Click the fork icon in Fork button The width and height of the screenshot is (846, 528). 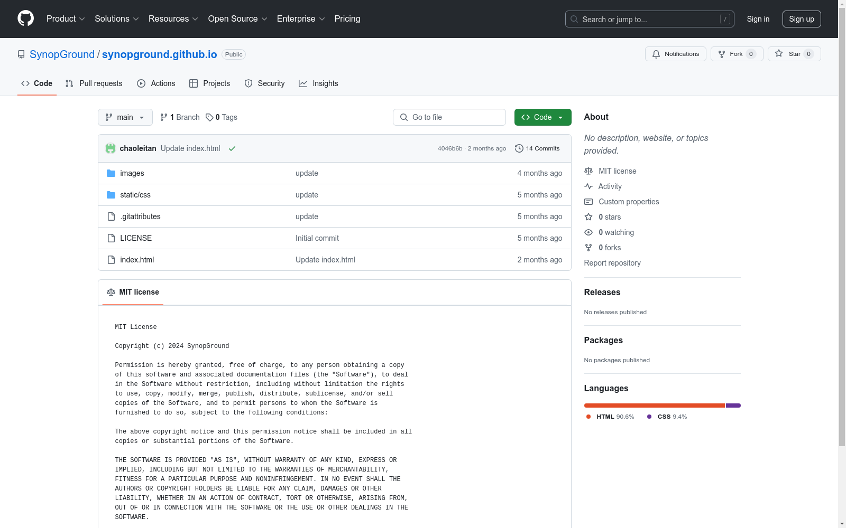(722, 54)
